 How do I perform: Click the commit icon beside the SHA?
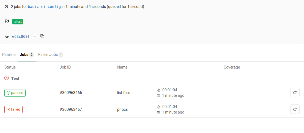click(x=7, y=36)
